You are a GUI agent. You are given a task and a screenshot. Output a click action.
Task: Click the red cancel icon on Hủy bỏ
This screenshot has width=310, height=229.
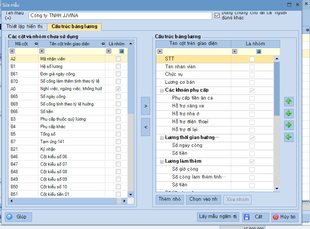click(x=275, y=217)
